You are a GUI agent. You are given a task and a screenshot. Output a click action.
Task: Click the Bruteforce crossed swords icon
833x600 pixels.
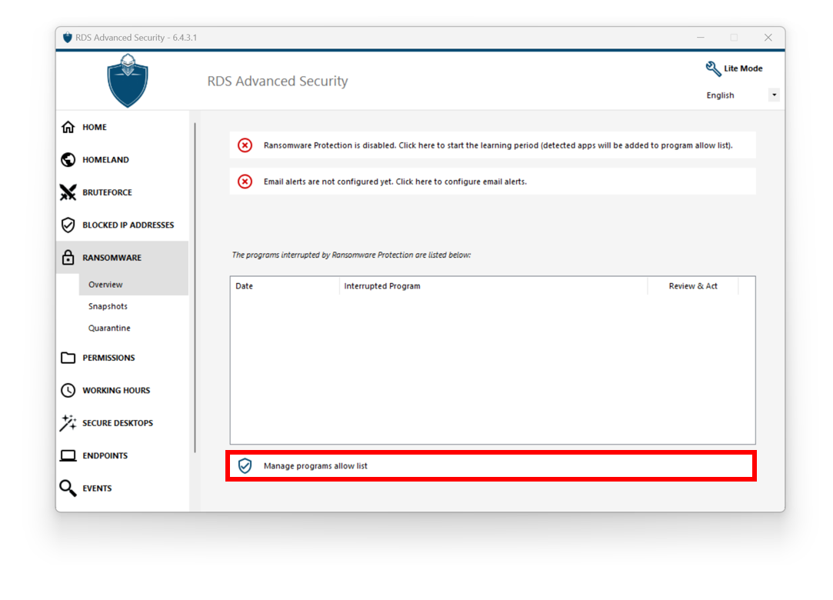point(68,192)
